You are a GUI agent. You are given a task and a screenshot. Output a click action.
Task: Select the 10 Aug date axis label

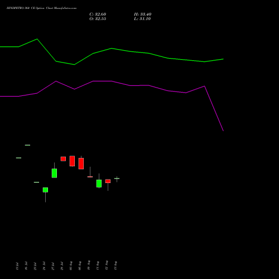tap(89, 265)
